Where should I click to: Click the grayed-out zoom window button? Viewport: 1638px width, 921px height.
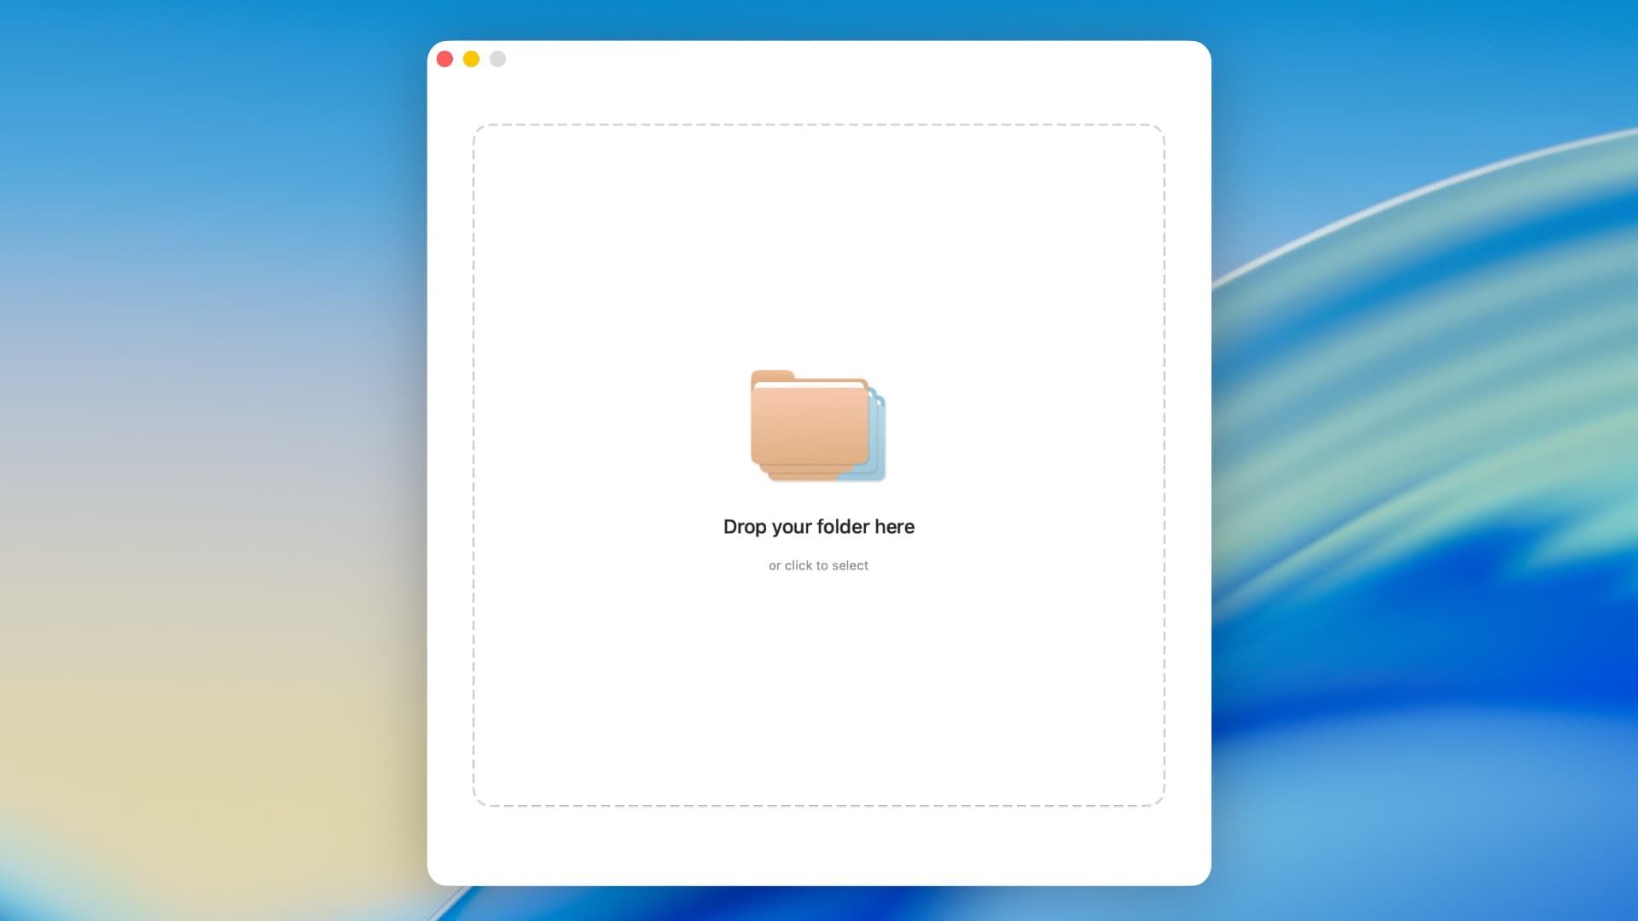[x=497, y=59]
